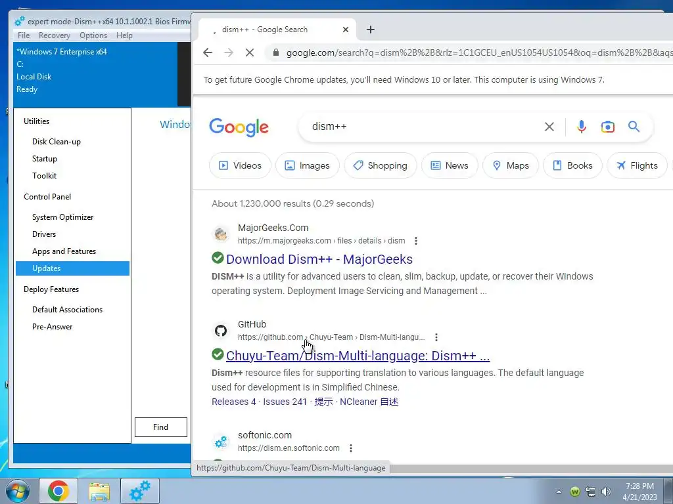Click the forward arrow in Chrome
This screenshot has width=673, height=504.
pos(229,52)
